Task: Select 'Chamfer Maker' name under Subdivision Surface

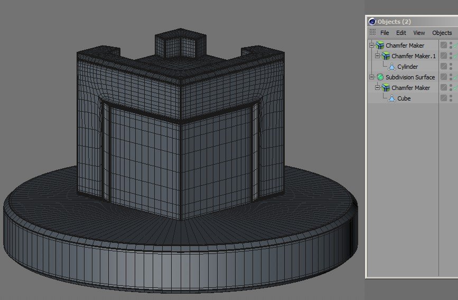Action: click(410, 88)
